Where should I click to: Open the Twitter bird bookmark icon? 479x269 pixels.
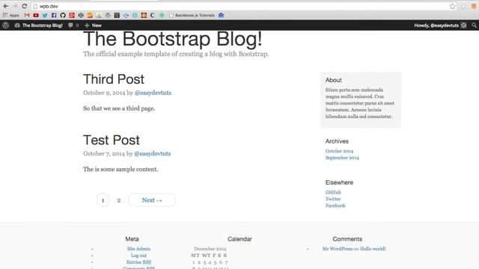[x=45, y=15]
